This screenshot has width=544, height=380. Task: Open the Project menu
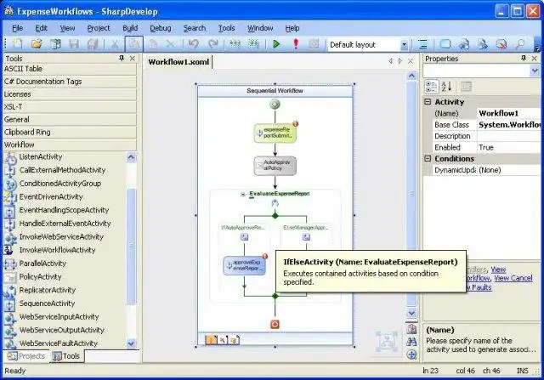[x=99, y=28]
